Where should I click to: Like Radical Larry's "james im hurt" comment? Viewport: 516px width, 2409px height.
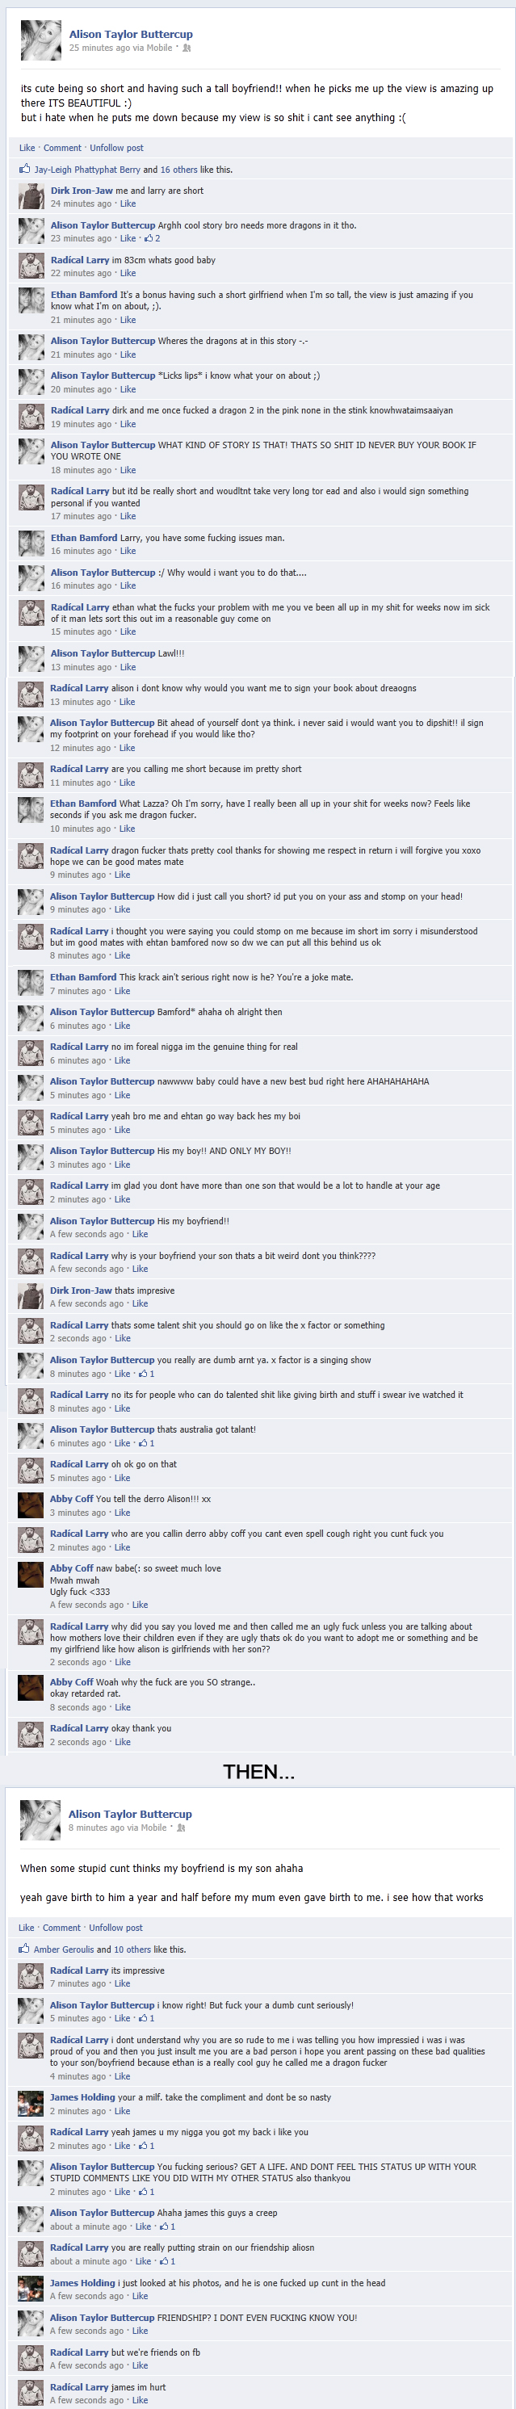(141, 2399)
